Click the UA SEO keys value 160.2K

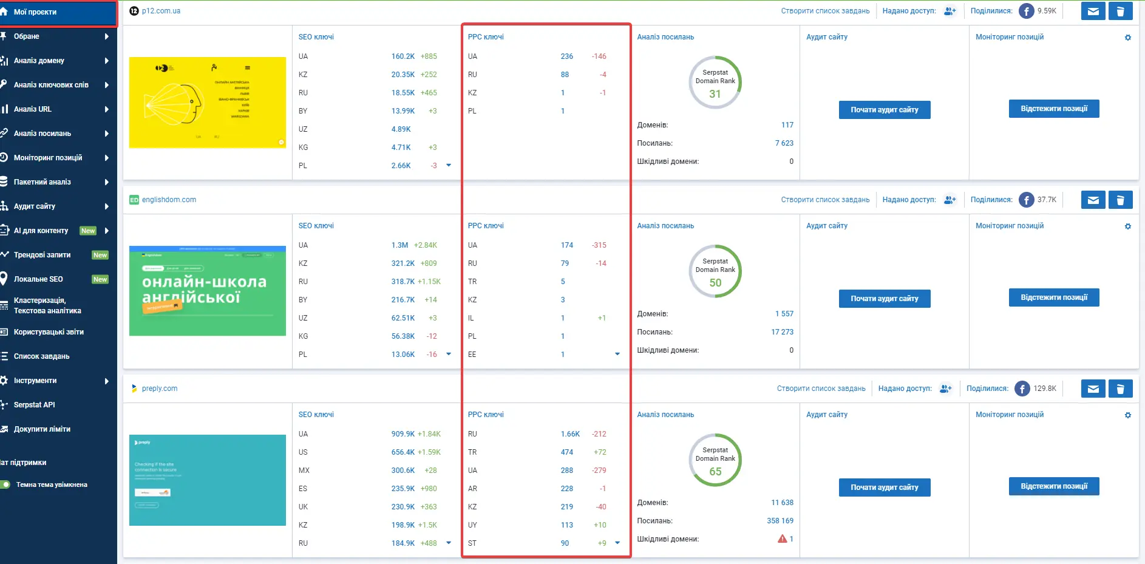[x=403, y=56]
